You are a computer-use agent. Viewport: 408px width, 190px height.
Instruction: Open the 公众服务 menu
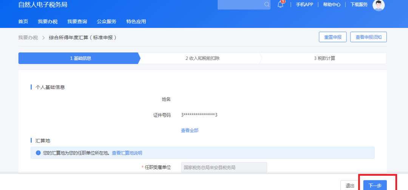pyautogui.click(x=107, y=21)
